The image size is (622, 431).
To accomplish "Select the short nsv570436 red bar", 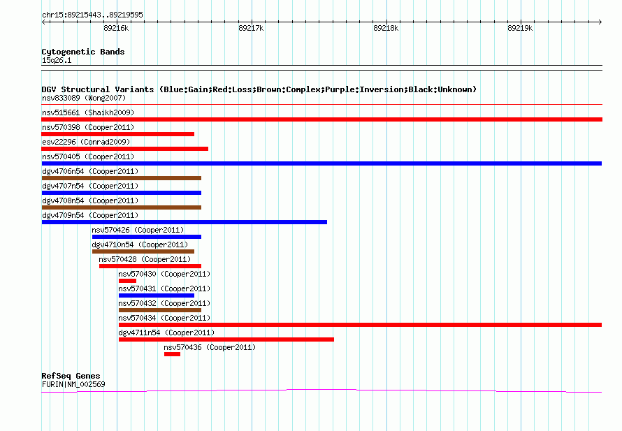I will point(172,354).
